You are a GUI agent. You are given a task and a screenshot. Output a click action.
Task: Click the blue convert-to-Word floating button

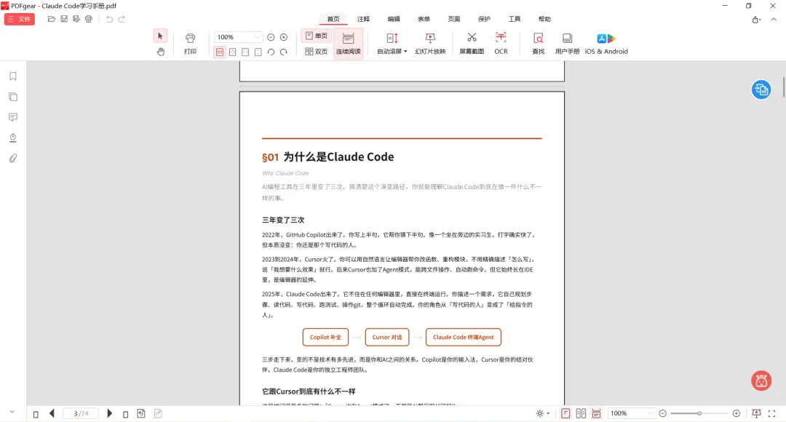click(761, 89)
